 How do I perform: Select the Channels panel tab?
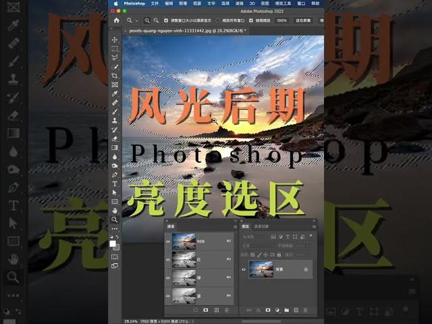click(171, 227)
